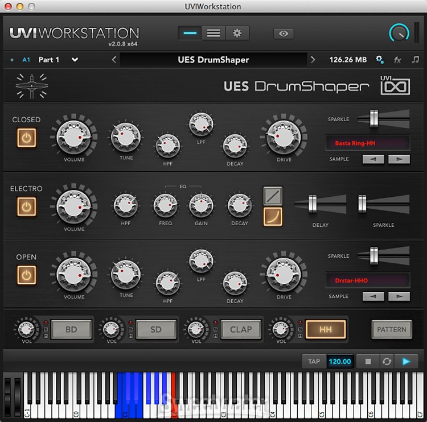Click the CLOSED section LPF knob
Viewport: 427px width, 422px height.
(x=201, y=125)
